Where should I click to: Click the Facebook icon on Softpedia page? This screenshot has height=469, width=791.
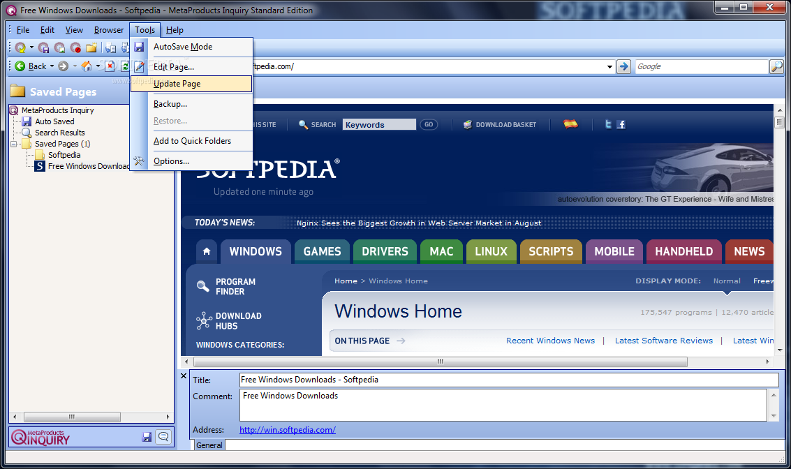621,124
